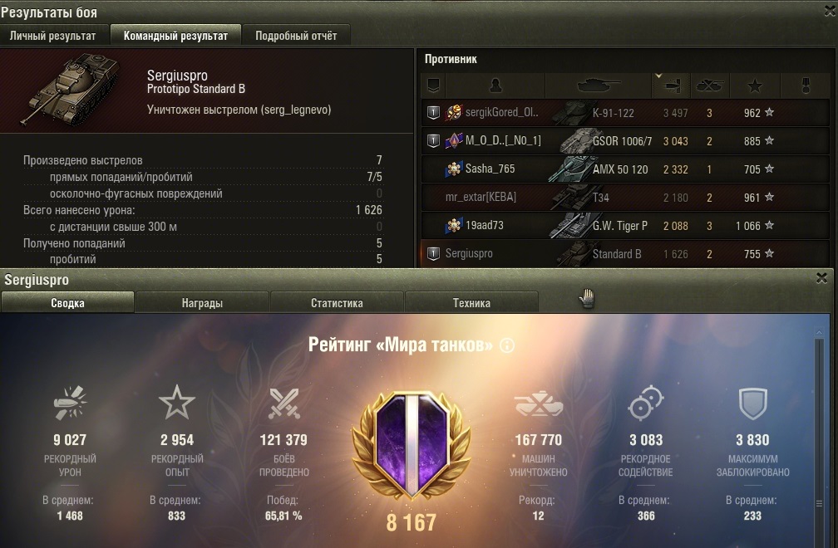Select player sergikGored_Ol.. row
This screenshot has width=838, height=548.
(x=625, y=113)
